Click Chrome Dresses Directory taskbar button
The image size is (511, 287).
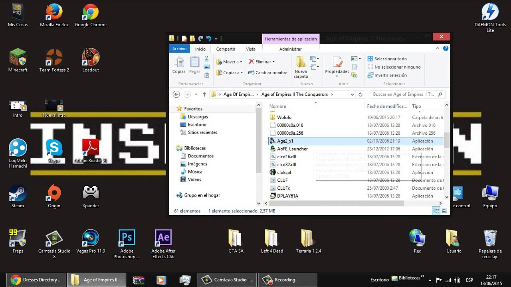click(36, 280)
